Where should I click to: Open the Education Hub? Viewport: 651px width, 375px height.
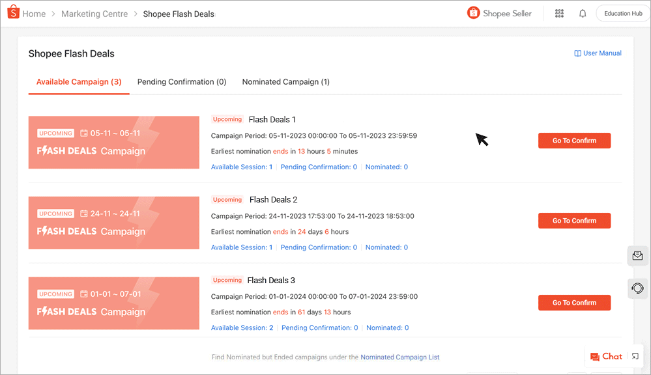pyautogui.click(x=622, y=12)
